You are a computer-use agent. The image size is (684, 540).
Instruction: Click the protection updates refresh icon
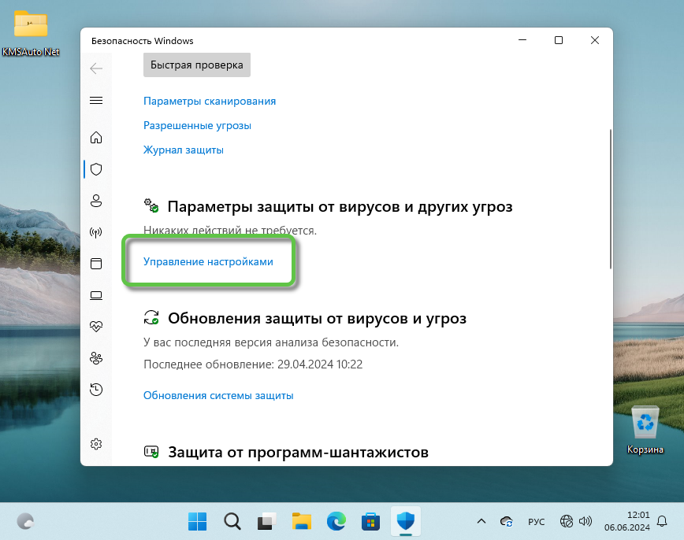(151, 317)
